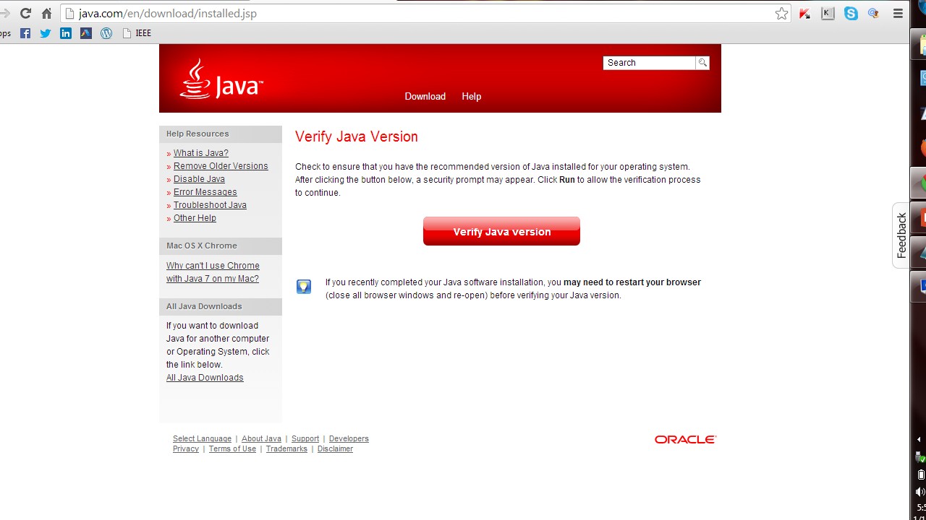
Task: Open the Help menu item
Action: tap(471, 96)
